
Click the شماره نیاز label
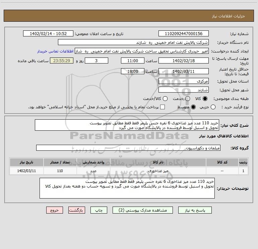[x=239, y=34]
